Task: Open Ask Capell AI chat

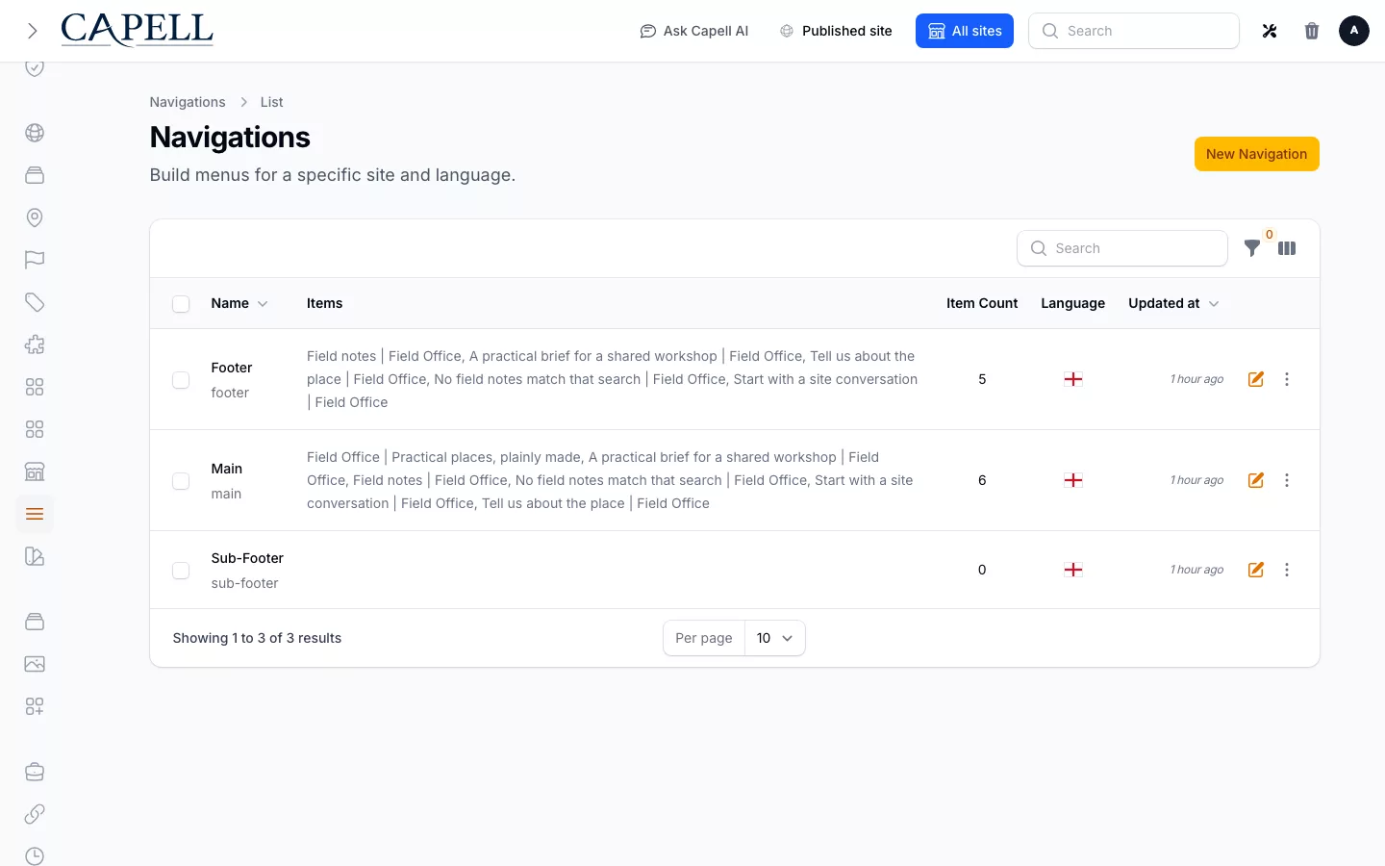Action: [x=694, y=31]
